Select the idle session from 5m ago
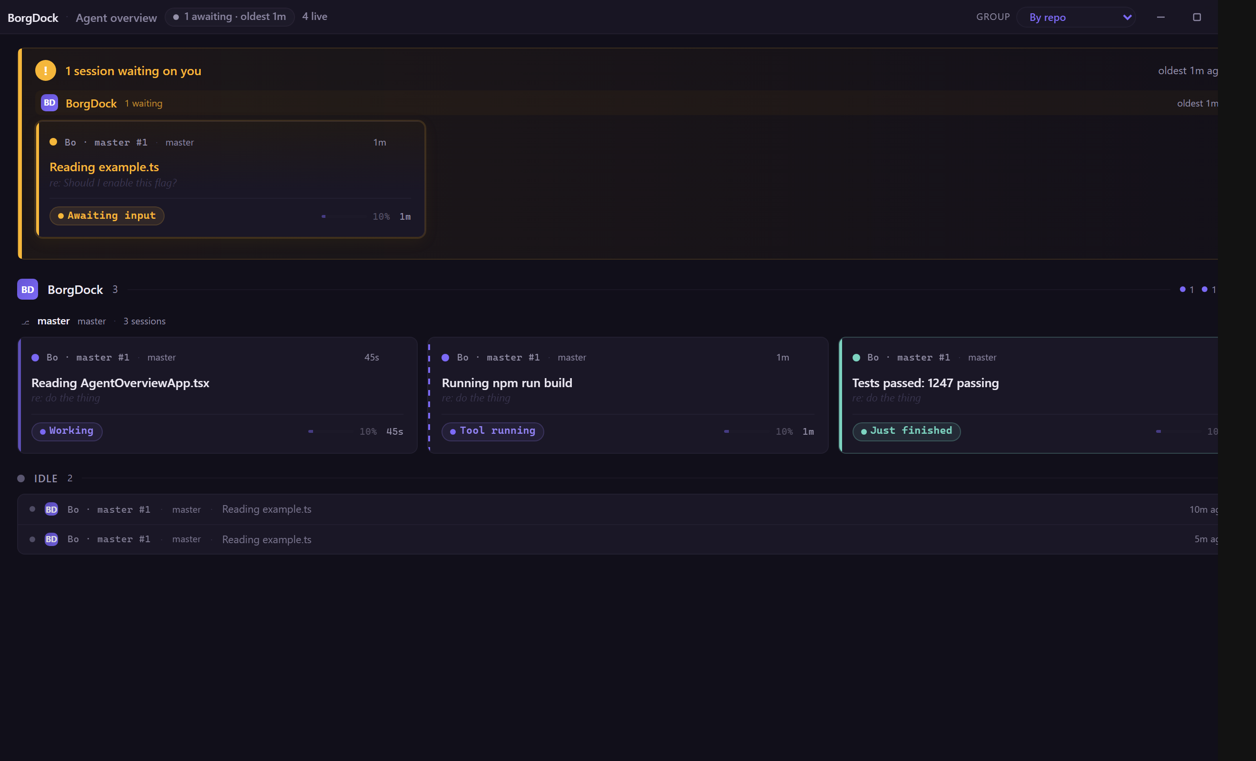The width and height of the screenshot is (1256, 761). 618,539
